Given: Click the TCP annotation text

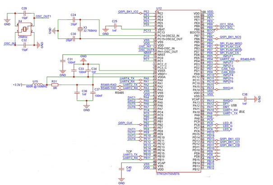Looking at the screenshot, I should click(x=129, y=152).
